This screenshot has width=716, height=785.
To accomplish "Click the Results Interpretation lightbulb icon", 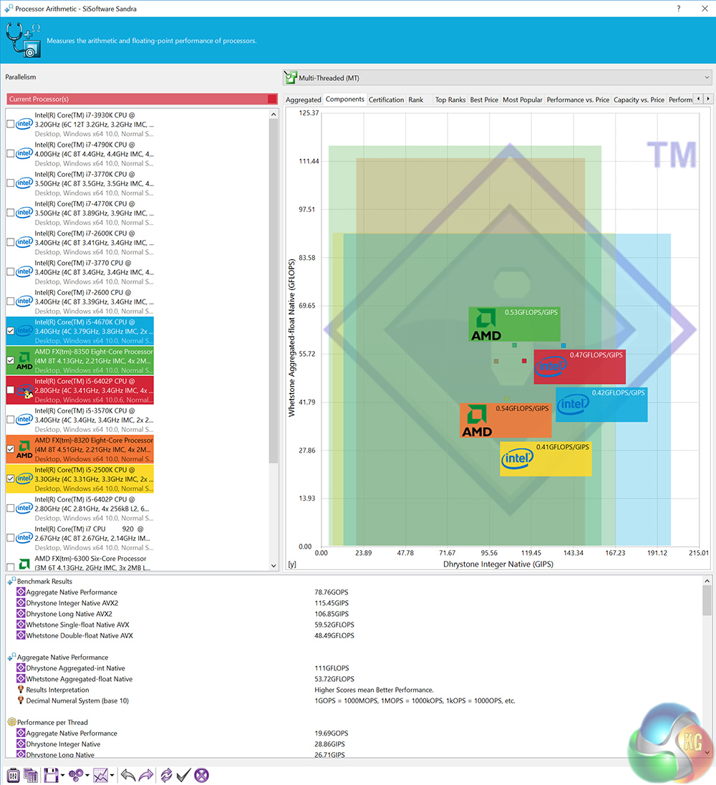I will click(x=21, y=689).
